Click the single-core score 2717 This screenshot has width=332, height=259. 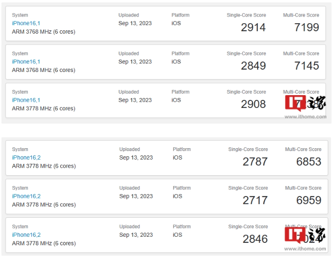(255, 200)
